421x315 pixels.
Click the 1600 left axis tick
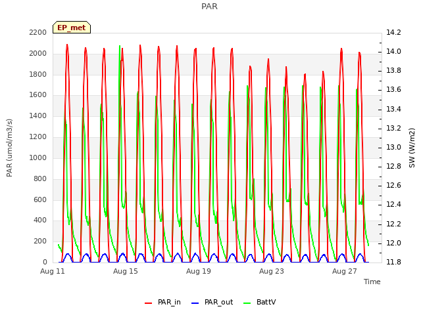38,94
